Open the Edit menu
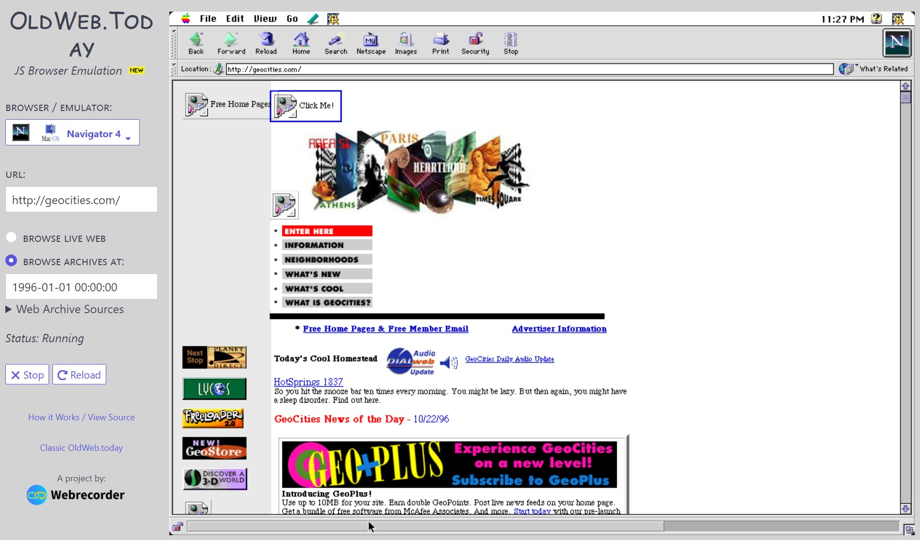 click(x=235, y=19)
